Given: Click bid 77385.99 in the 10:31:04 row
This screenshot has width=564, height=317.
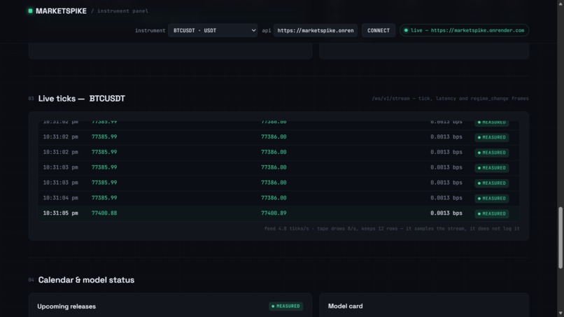Looking at the screenshot, I should 104,198.
